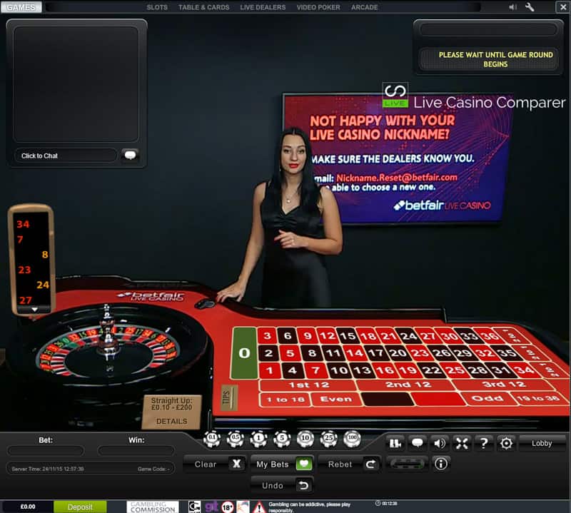Select the 25 value chip

pyautogui.click(x=328, y=438)
